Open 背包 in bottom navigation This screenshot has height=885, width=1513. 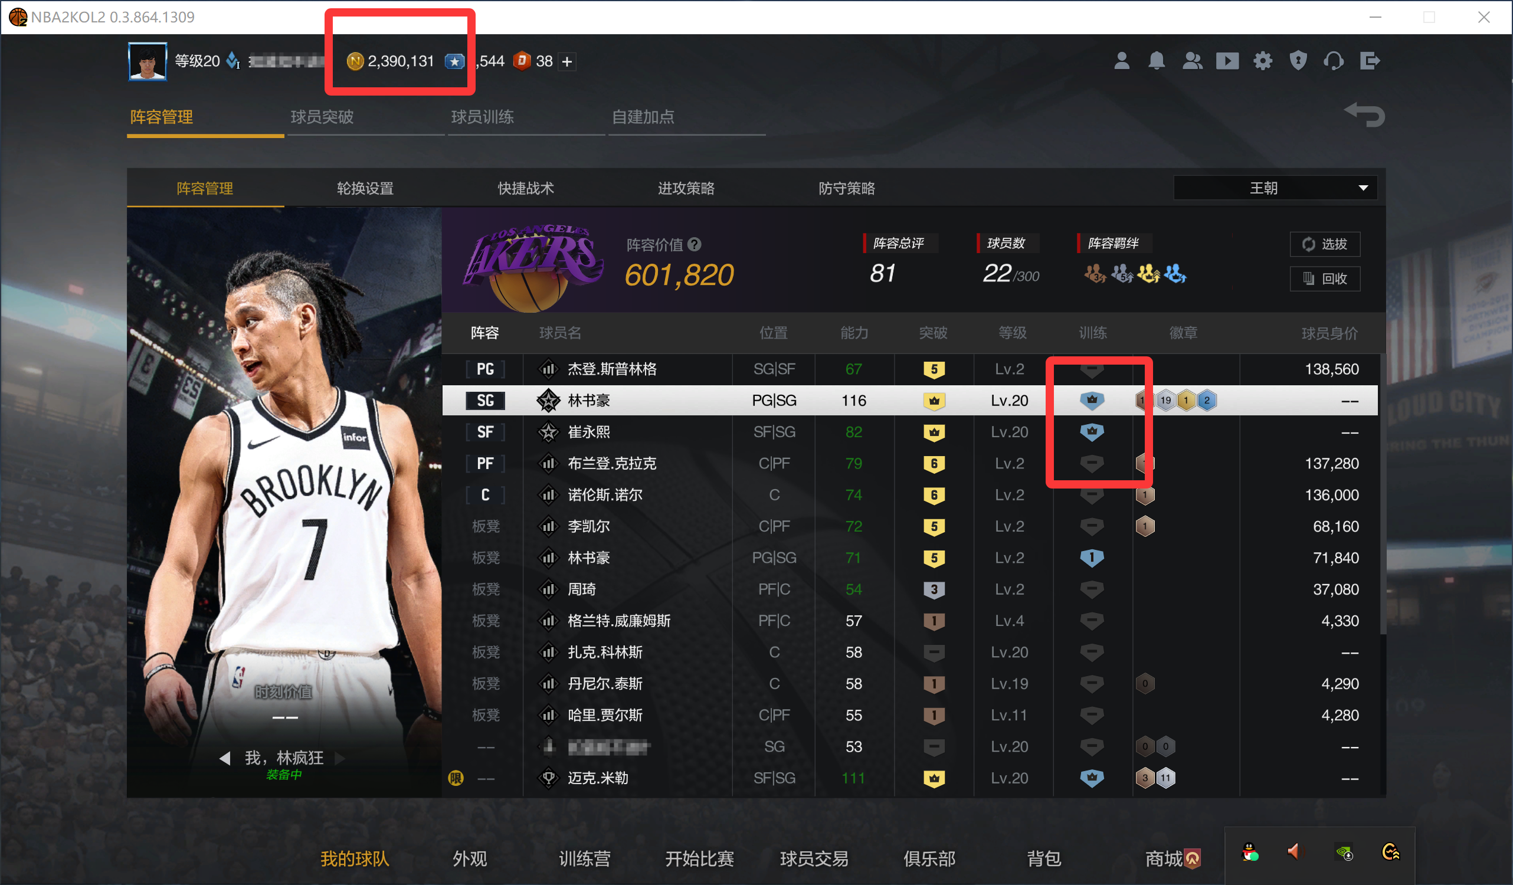coord(1043,858)
